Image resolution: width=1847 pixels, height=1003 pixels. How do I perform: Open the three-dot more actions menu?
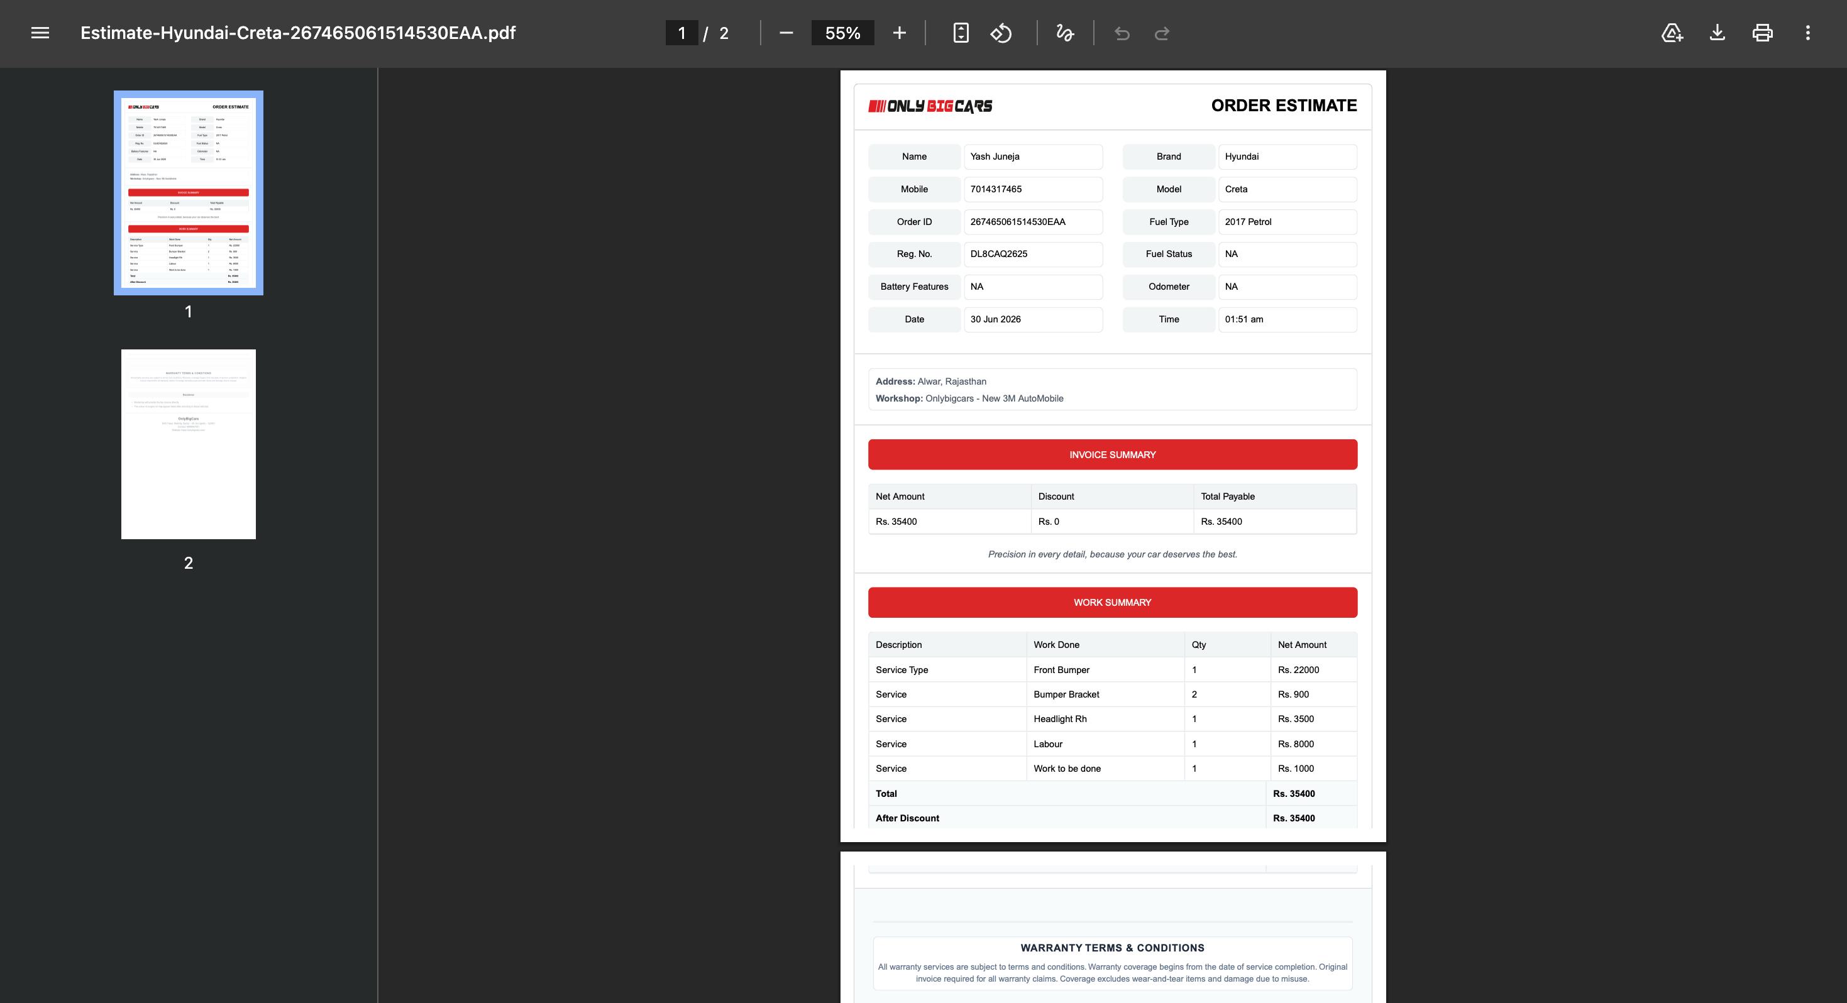pyautogui.click(x=1807, y=33)
